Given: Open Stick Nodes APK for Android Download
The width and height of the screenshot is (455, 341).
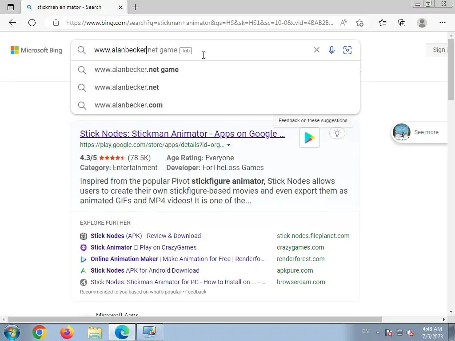Looking at the screenshot, I should tap(145, 270).
